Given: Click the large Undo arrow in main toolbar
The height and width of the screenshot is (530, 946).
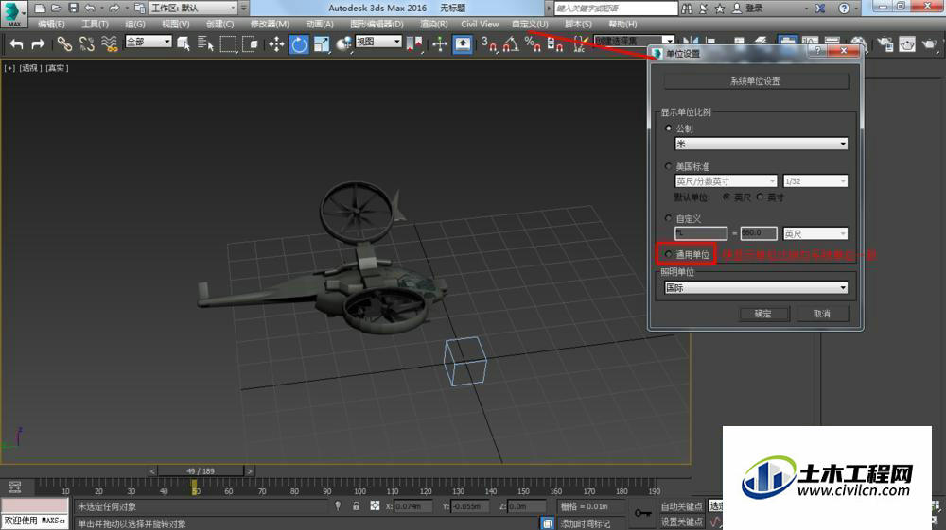Looking at the screenshot, I should (x=16, y=44).
